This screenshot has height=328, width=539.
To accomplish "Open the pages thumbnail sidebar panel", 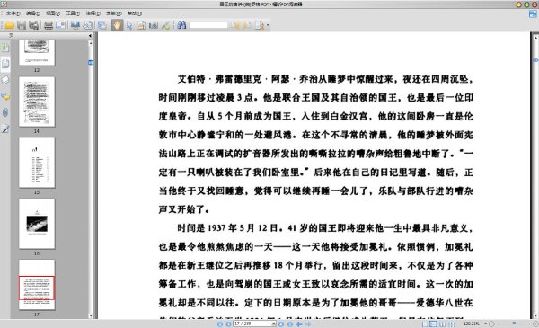I will 5,64.
